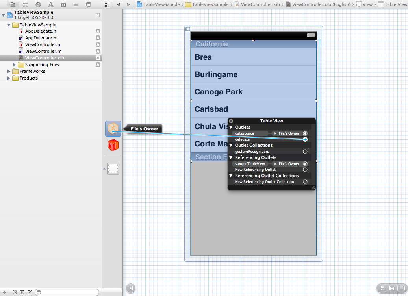
Task: Collapse the TableViewSample project root
Action: point(4,15)
